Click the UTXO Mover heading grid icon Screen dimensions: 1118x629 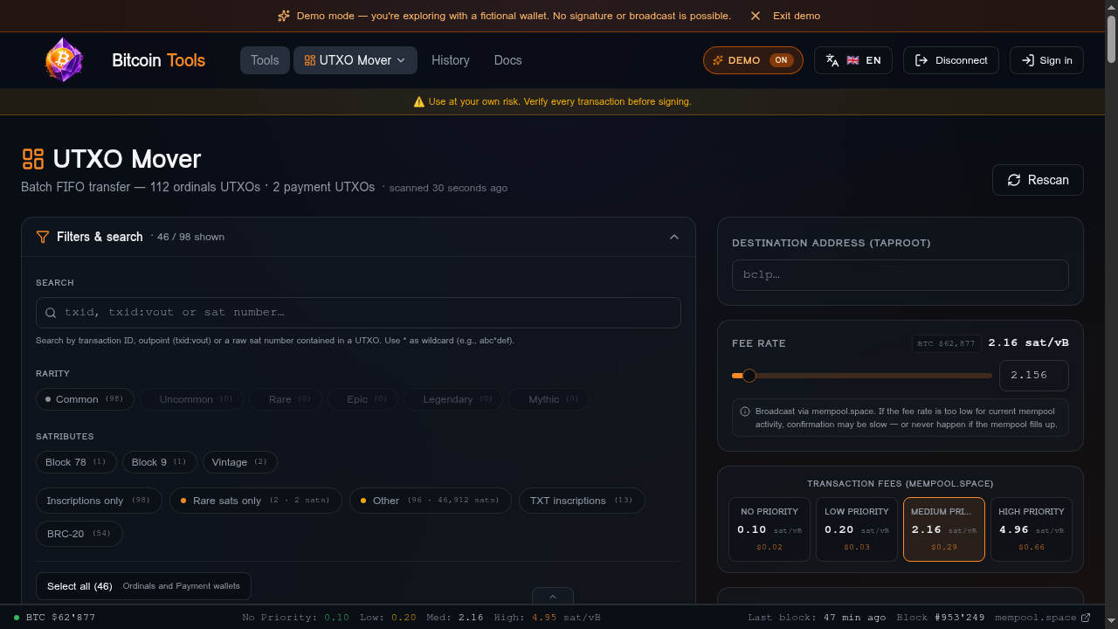33,158
